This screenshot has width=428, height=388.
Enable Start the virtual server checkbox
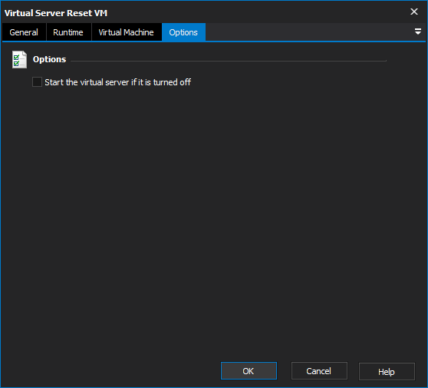tap(37, 81)
